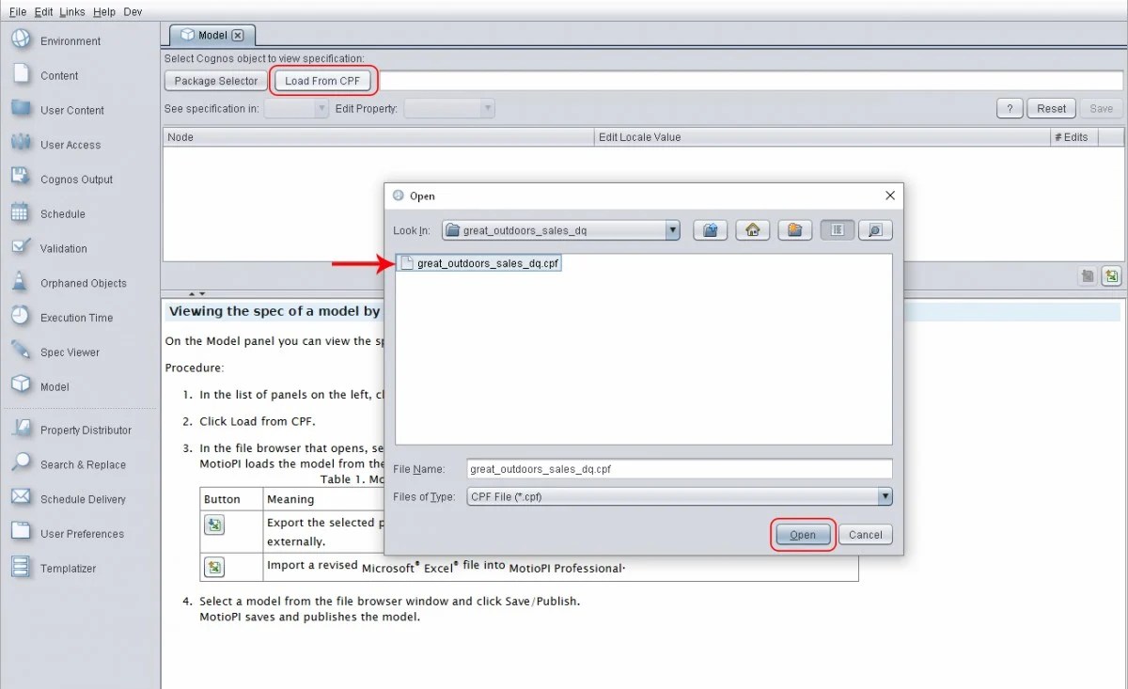The height and width of the screenshot is (689, 1128).
Task: Click the Package Selector button
Action: coord(216,81)
